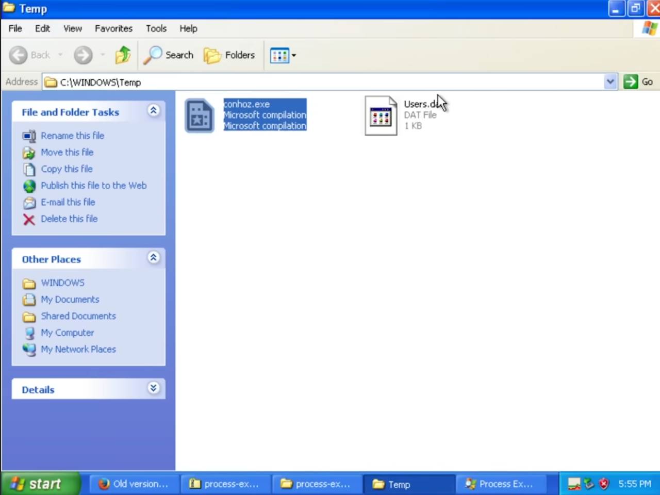
Task: Click the Copy this file icon
Action: [x=29, y=169]
